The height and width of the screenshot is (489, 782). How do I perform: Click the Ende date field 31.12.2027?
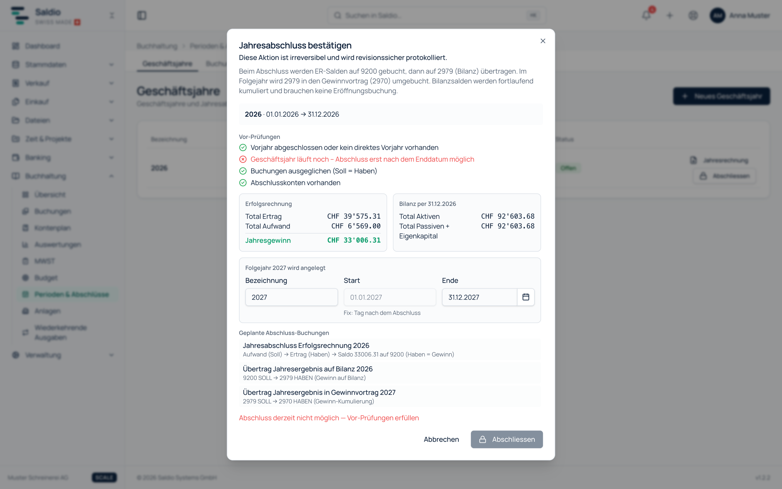[479, 297]
